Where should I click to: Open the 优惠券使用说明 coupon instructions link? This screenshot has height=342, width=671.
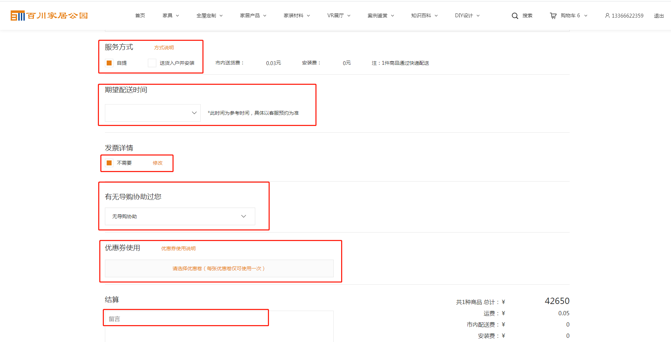pos(178,248)
